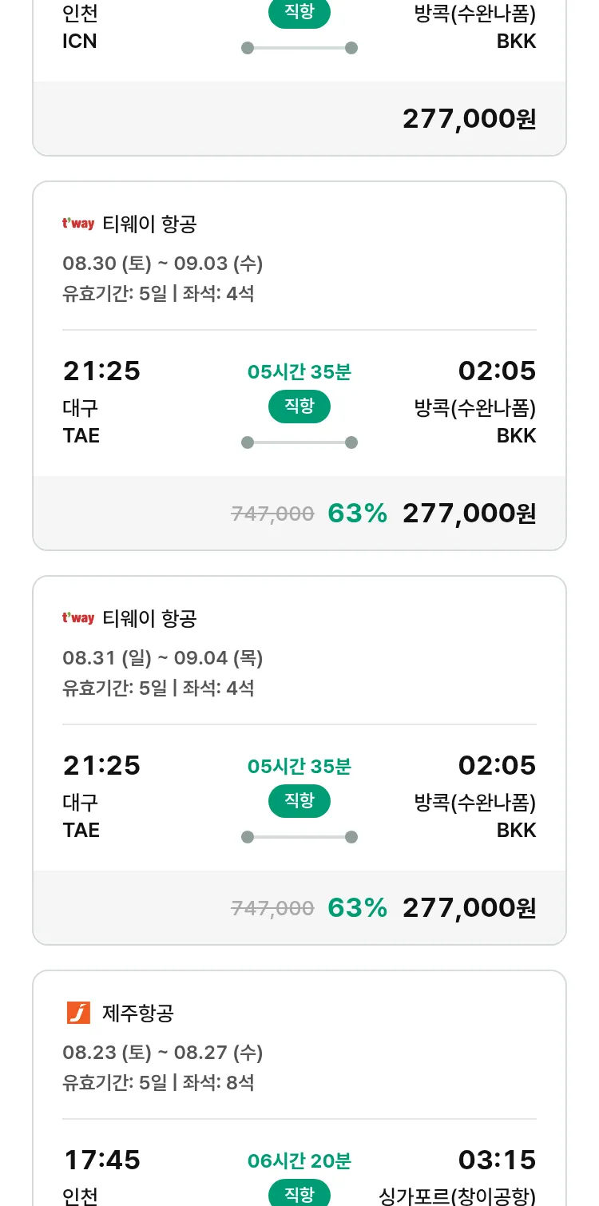The image size is (599, 1206).
Task: Click the t'way logo on the 08.30 flight
Action: click(78, 224)
